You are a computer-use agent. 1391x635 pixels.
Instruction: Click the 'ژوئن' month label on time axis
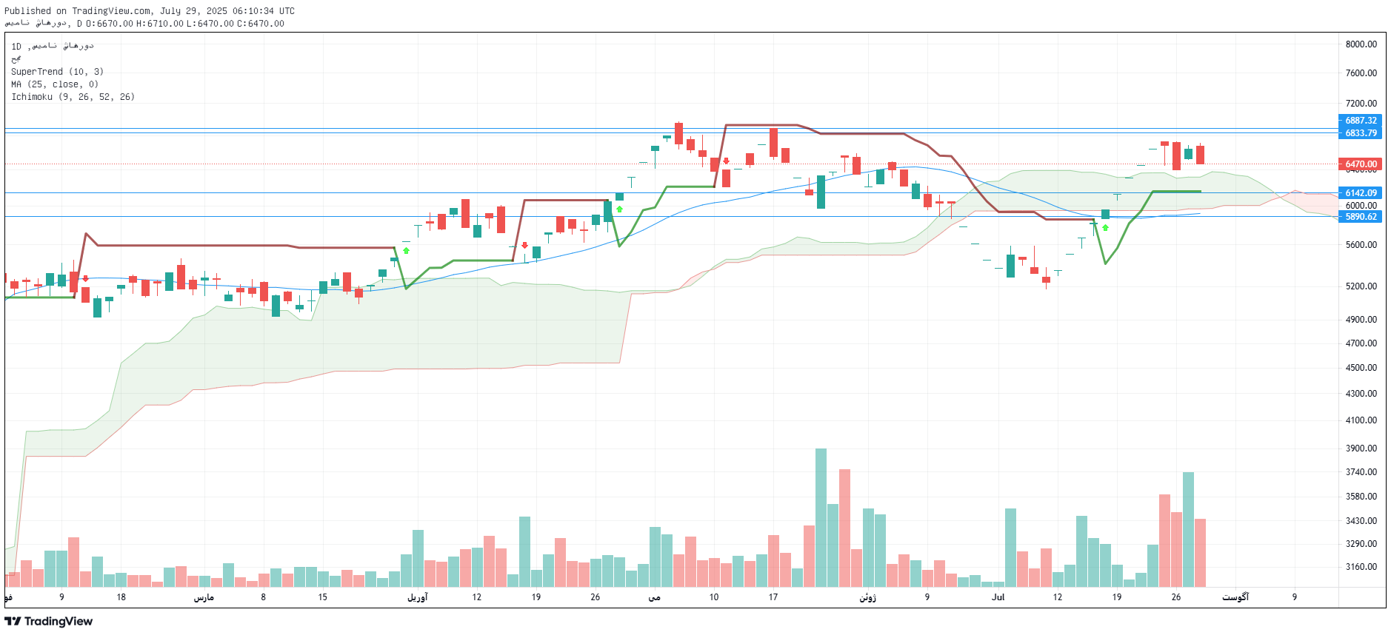[x=867, y=597]
